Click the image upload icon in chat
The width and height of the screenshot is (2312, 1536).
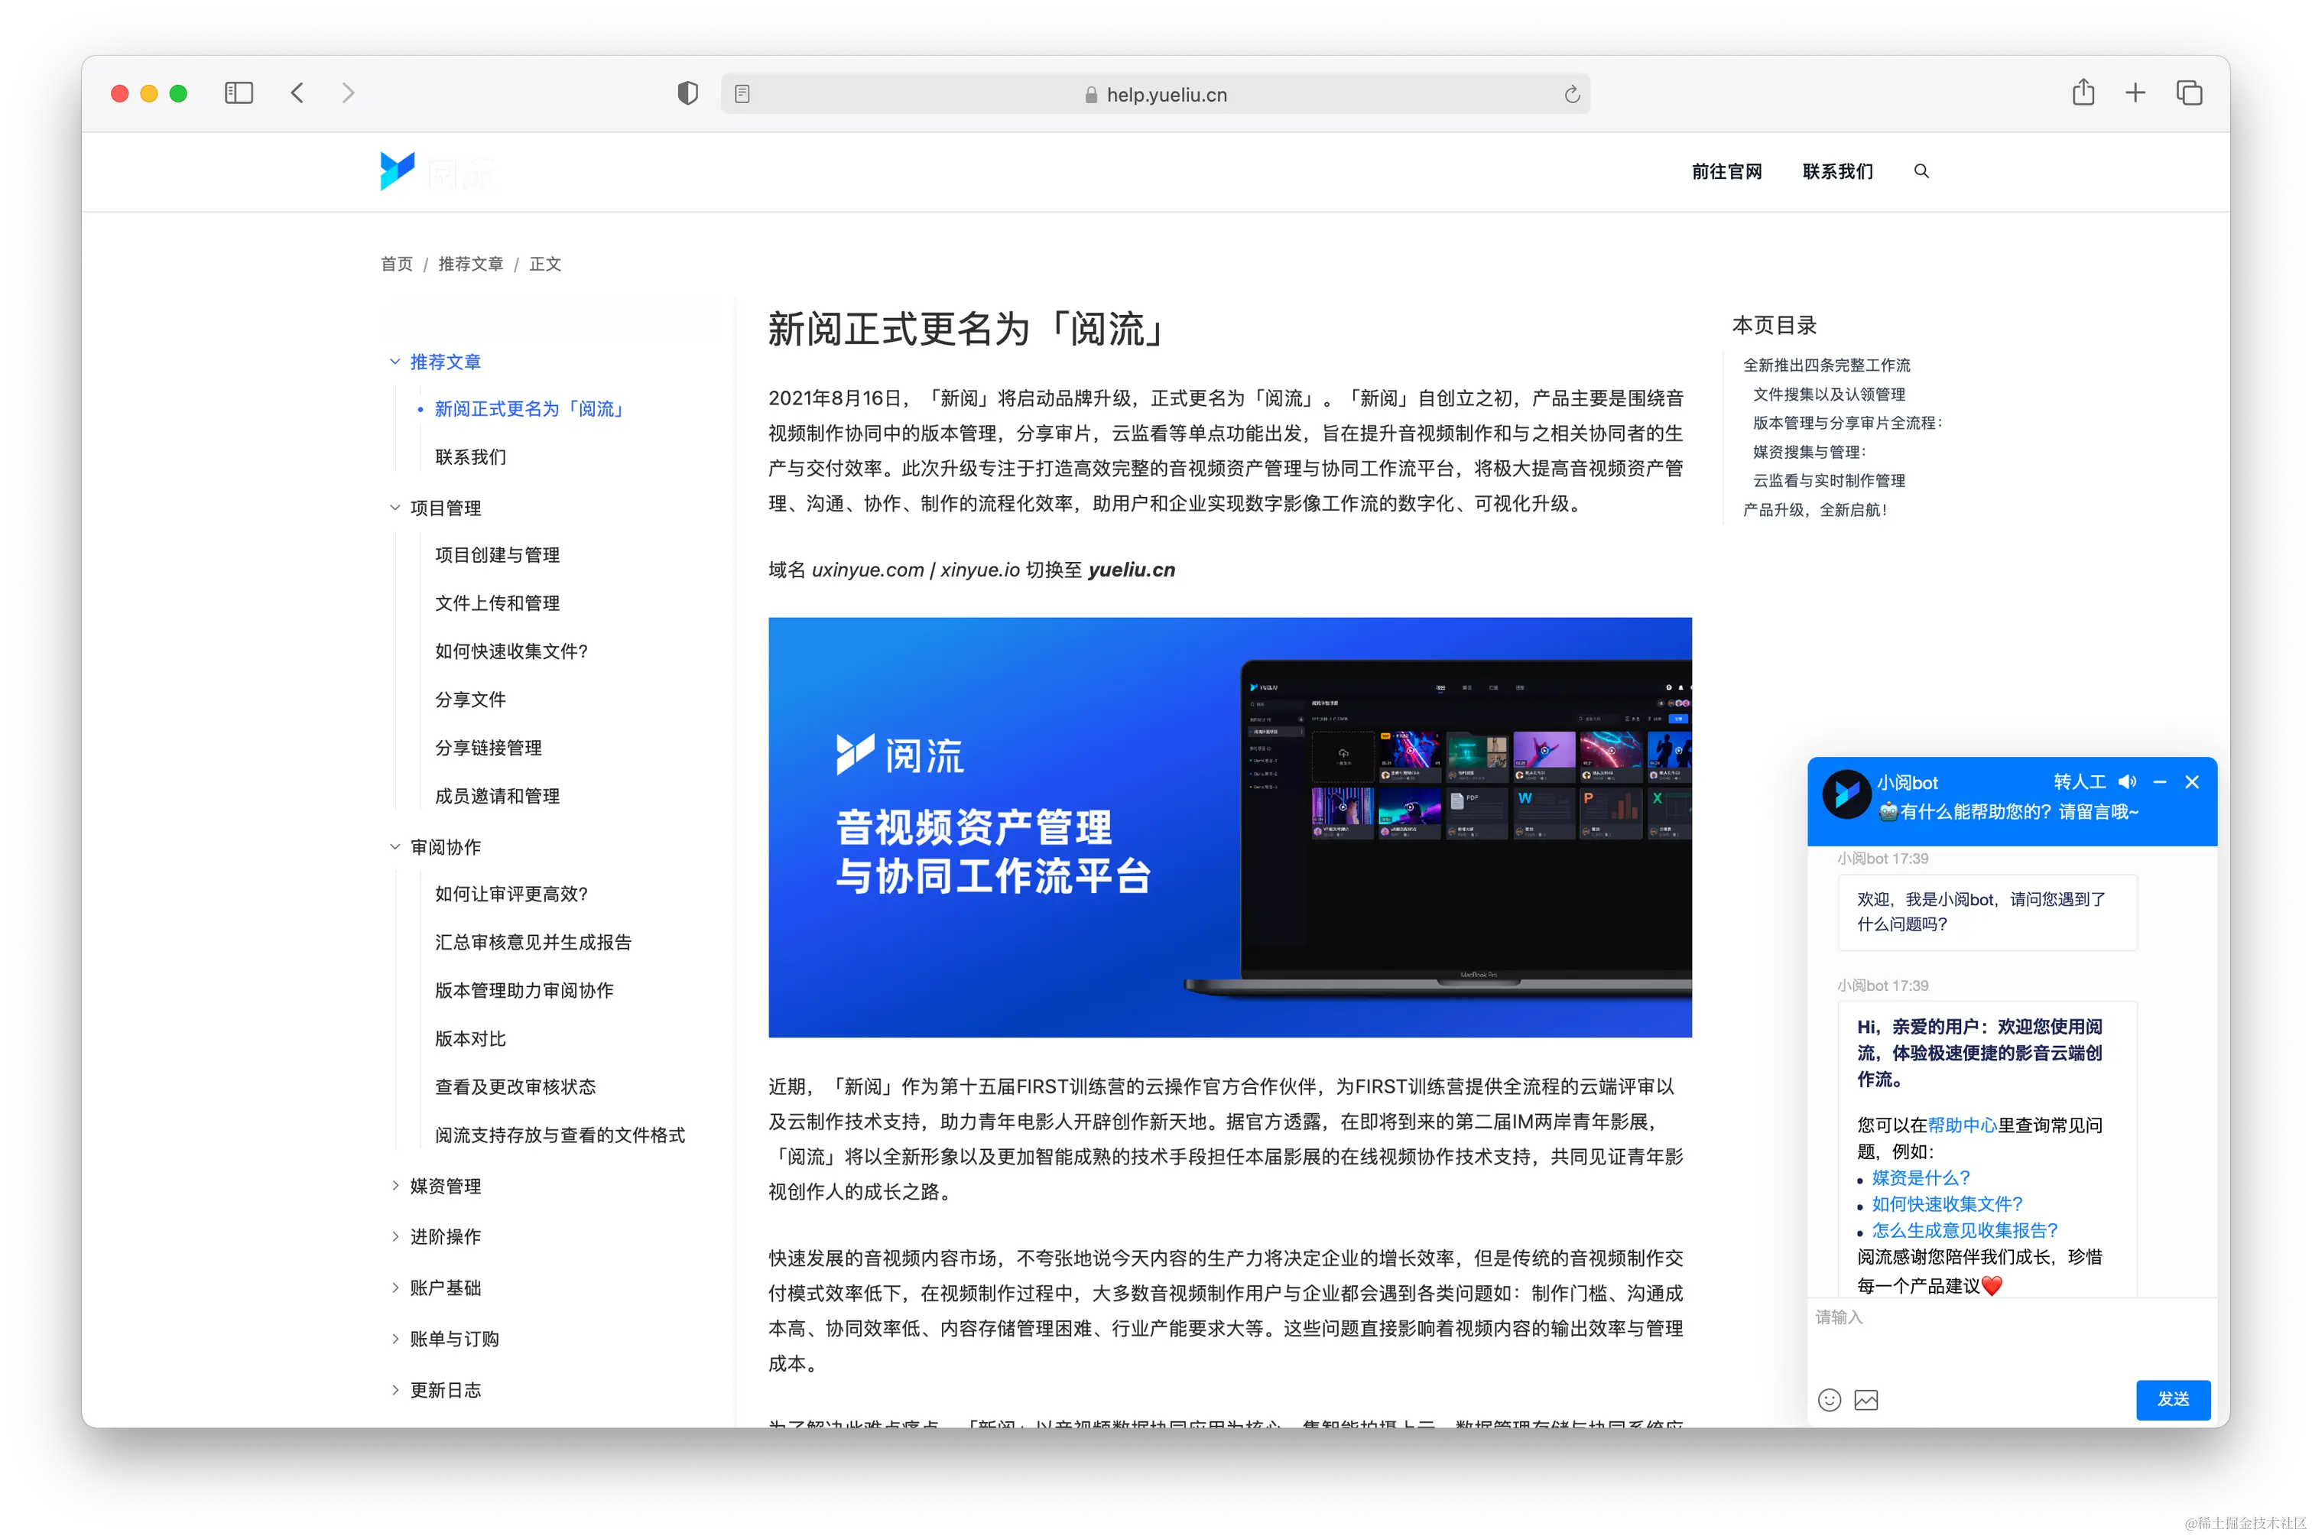(x=1866, y=1400)
